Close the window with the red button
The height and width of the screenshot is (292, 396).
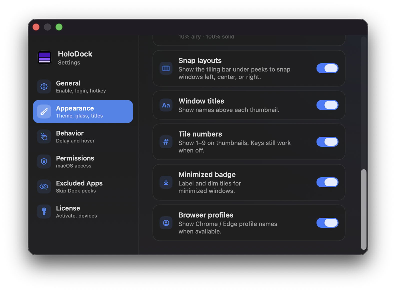point(36,27)
